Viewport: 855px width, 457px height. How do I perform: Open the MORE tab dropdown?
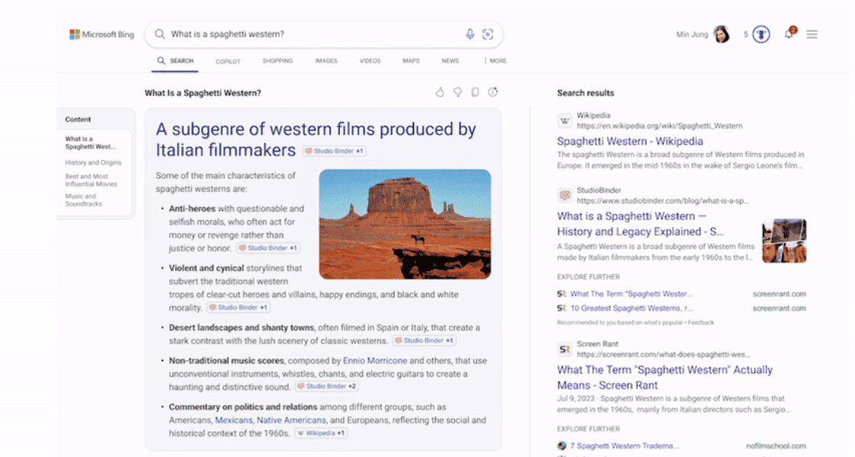tap(495, 61)
